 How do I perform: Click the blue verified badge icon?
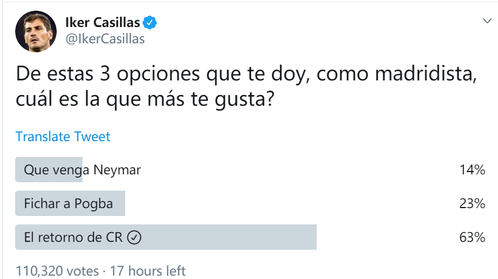(149, 22)
